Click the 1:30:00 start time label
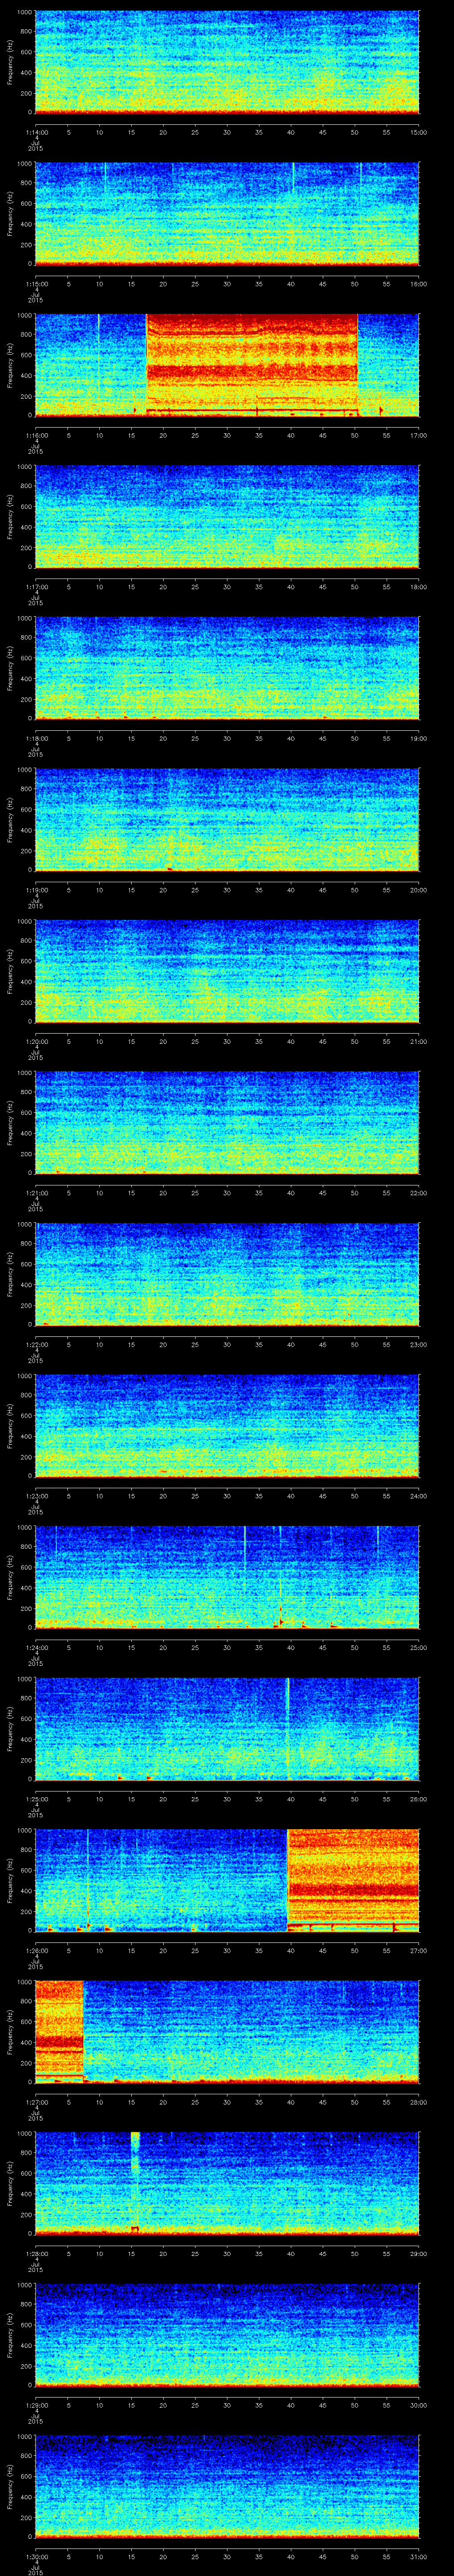The width and height of the screenshot is (454, 2576). (x=36, y=2556)
